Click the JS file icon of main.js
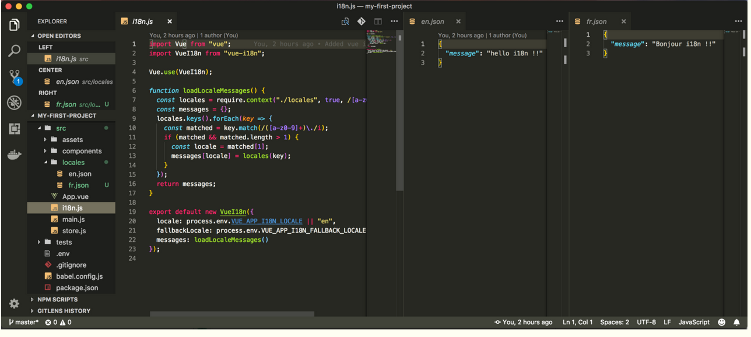This screenshot has height=337, width=751. click(x=54, y=219)
